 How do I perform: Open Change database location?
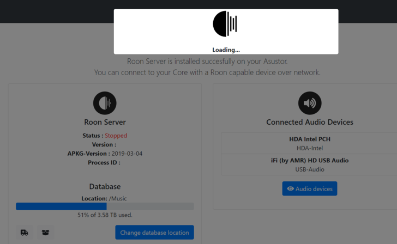click(x=154, y=233)
